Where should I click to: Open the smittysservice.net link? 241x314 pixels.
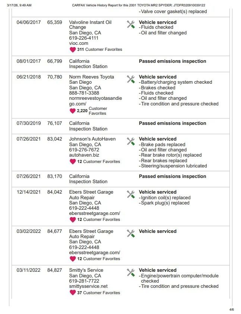[x=88, y=286]
